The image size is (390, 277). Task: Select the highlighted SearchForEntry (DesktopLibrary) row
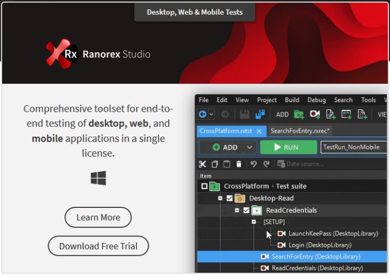[x=292, y=256]
